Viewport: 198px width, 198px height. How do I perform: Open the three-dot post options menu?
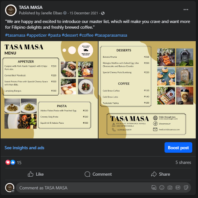click(x=186, y=10)
